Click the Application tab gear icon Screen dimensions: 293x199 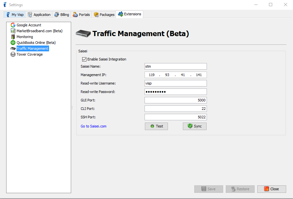tap(30, 14)
